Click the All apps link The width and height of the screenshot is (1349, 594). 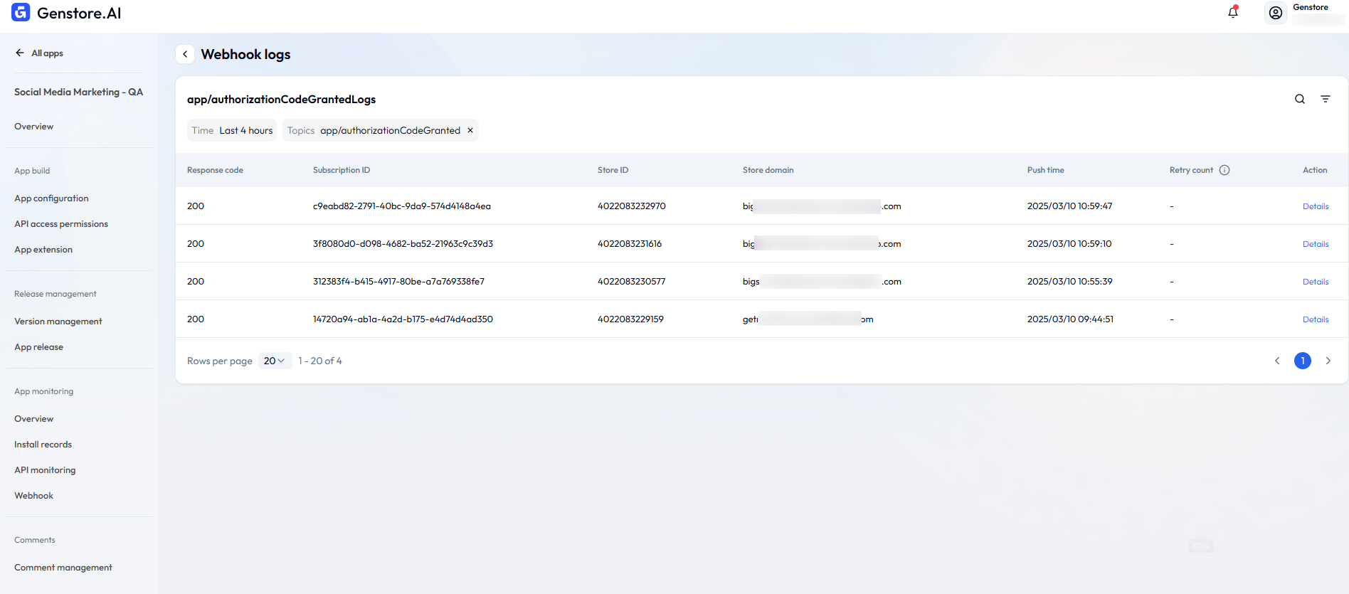coord(47,53)
